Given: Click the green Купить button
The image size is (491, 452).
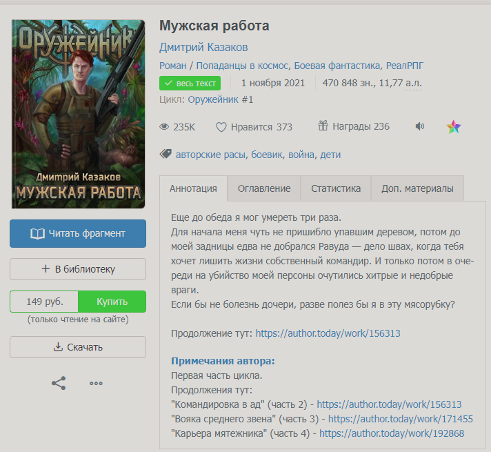Looking at the screenshot, I should click(x=112, y=302).
